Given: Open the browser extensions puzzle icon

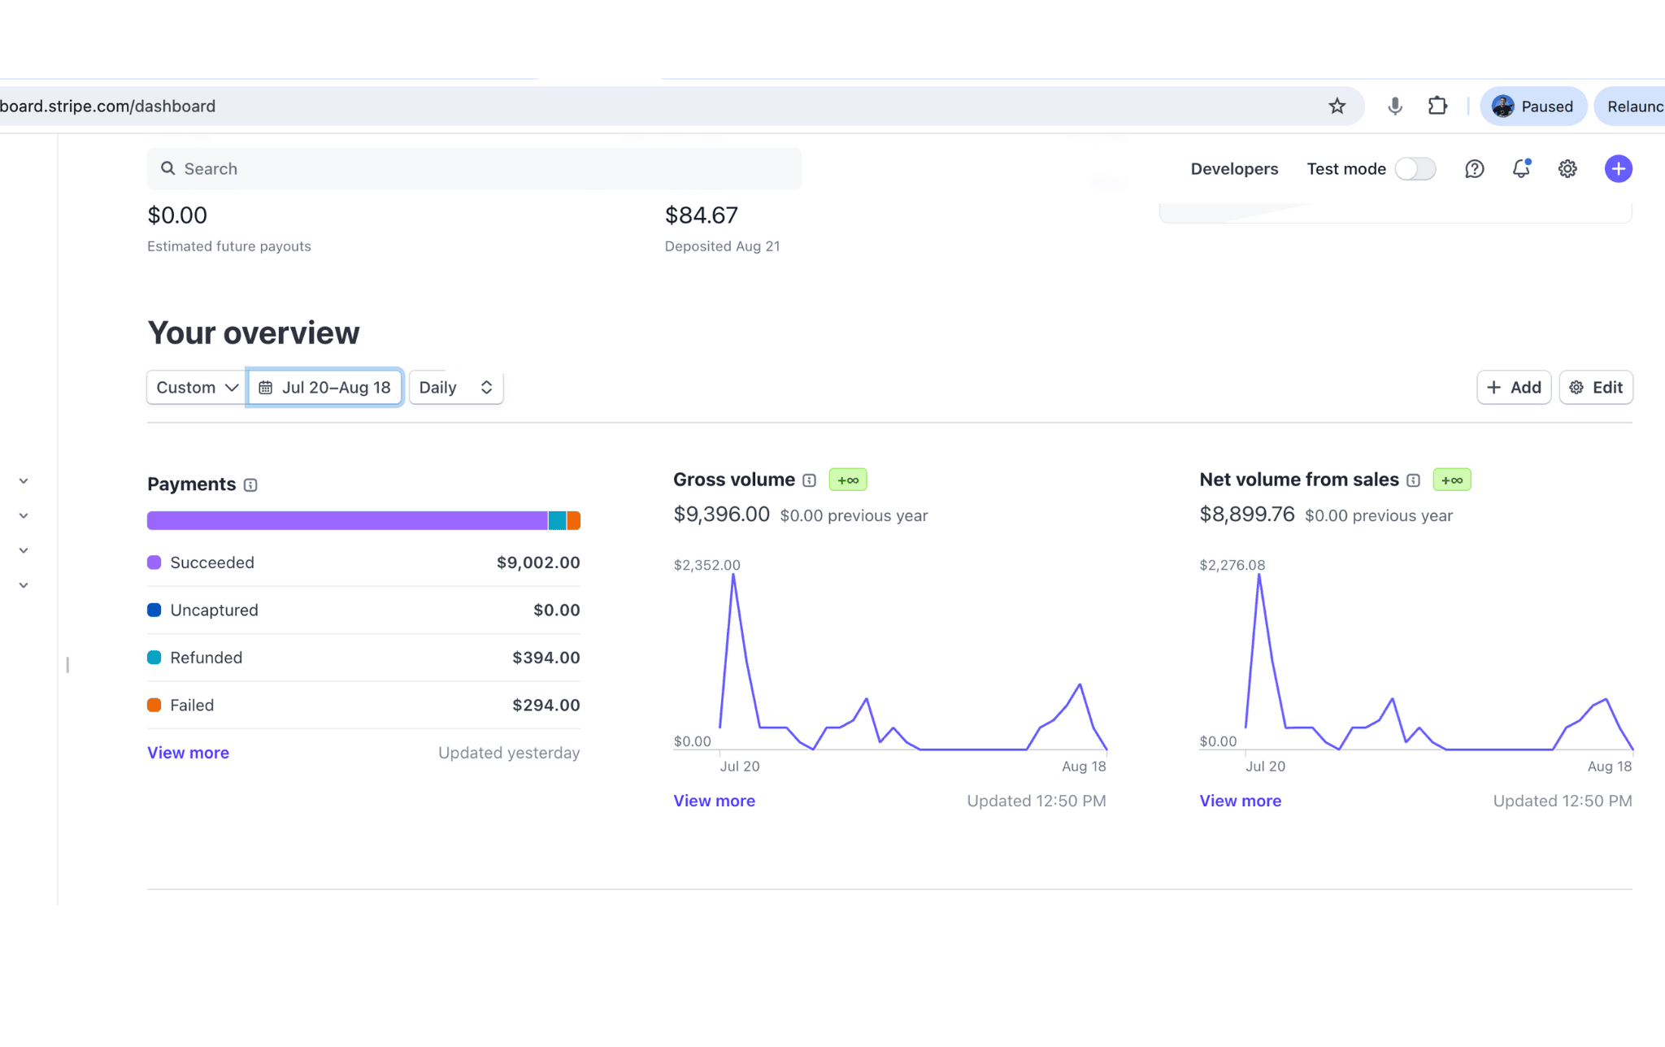Looking at the screenshot, I should (x=1437, y=106).
